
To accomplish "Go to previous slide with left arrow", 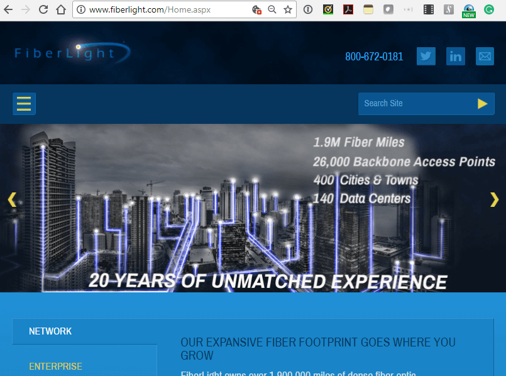I will (12, 199).
